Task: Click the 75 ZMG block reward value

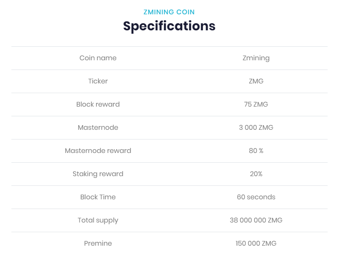Action: (256, 104)
